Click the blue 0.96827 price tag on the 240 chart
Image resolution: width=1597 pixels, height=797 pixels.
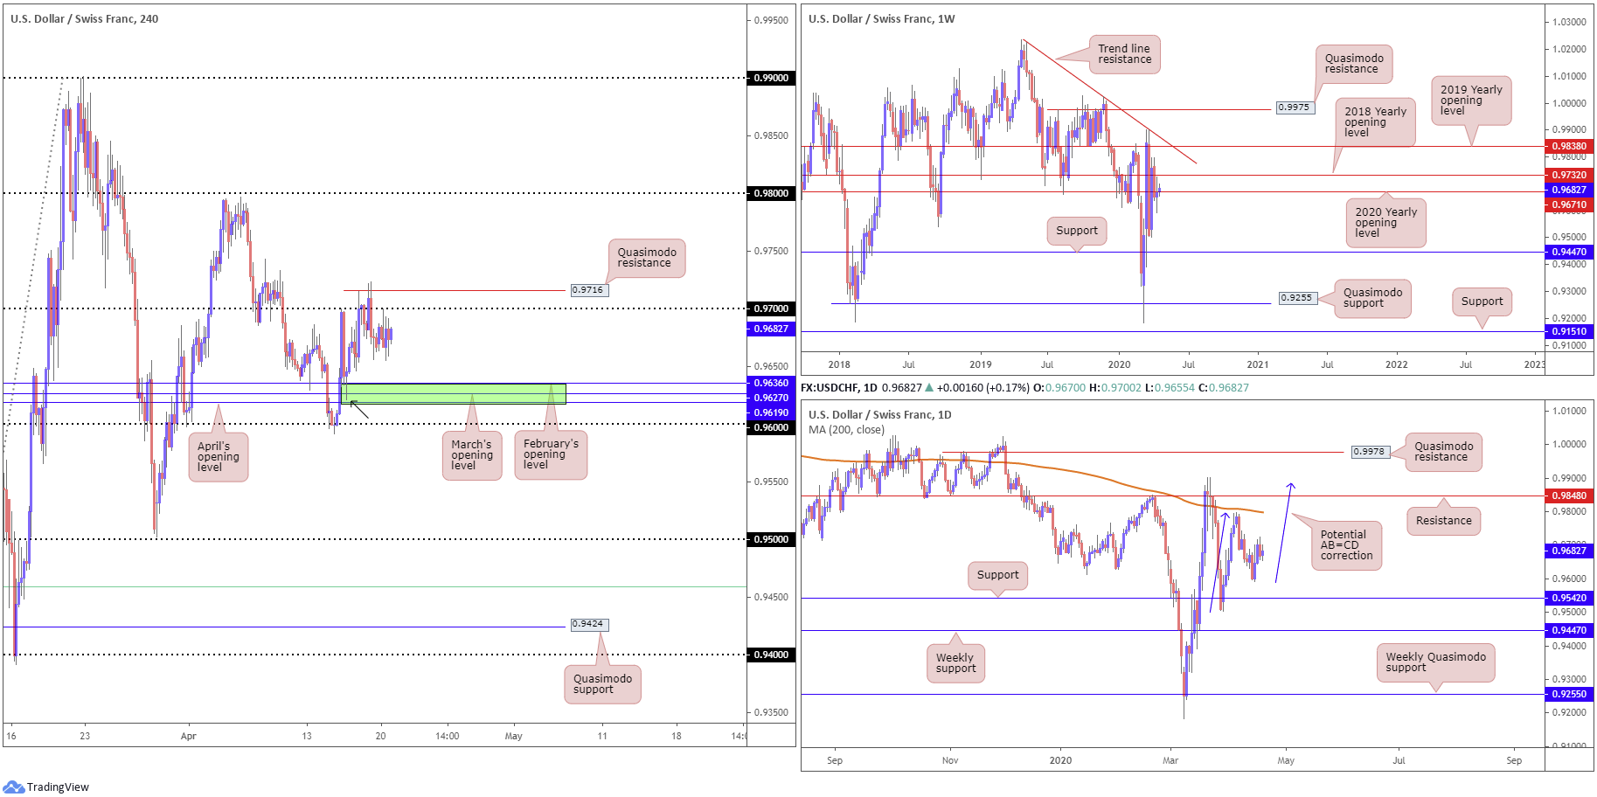click(x=771, y=329)
